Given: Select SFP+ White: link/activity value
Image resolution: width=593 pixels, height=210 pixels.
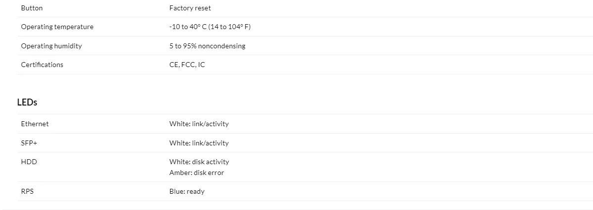Looking at the screenshot, I should pyautogui.click(x=199, y=143).
